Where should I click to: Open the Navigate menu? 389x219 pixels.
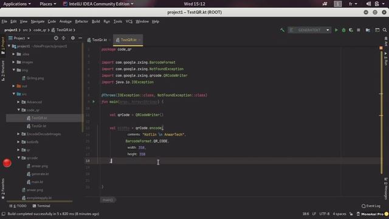[38, 21]
